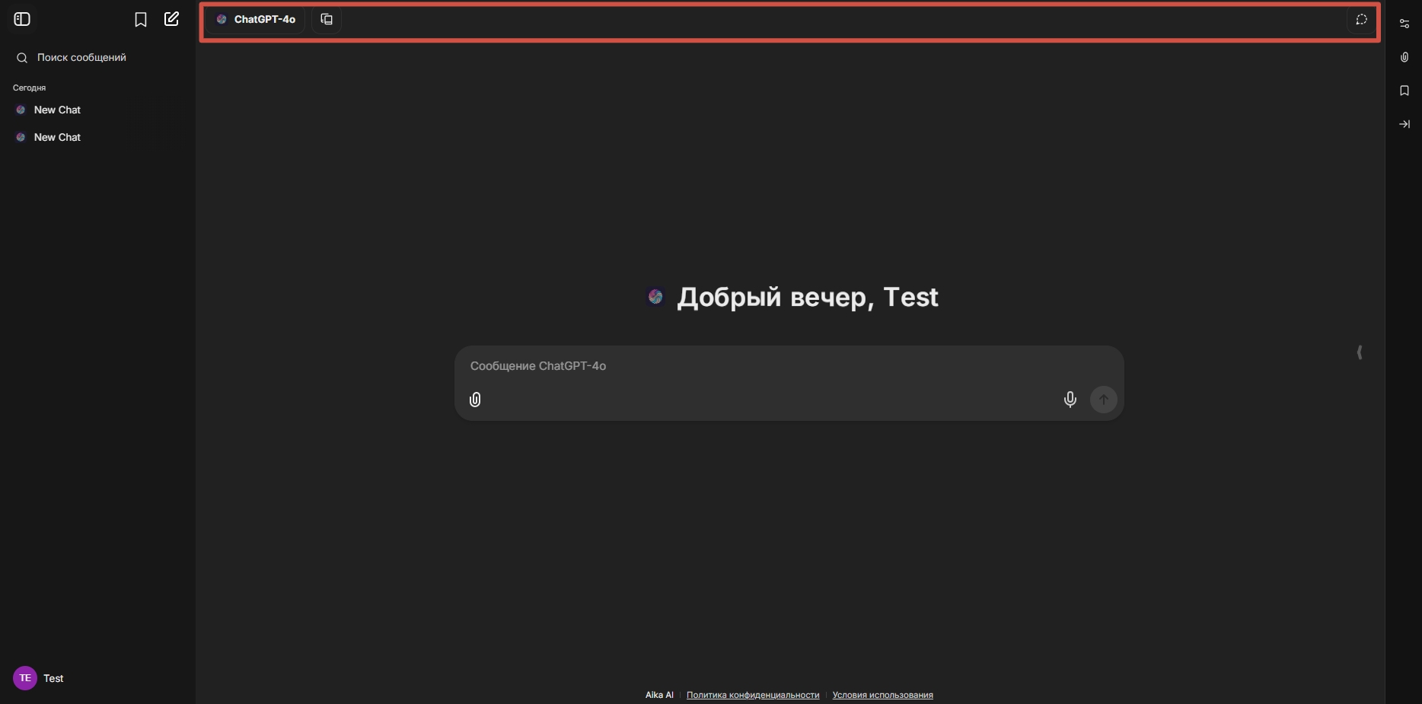The width and height of the screenshot is (1422, 704).
Task: Start a new chat with the pencil icon
Action: click(172, 19)
